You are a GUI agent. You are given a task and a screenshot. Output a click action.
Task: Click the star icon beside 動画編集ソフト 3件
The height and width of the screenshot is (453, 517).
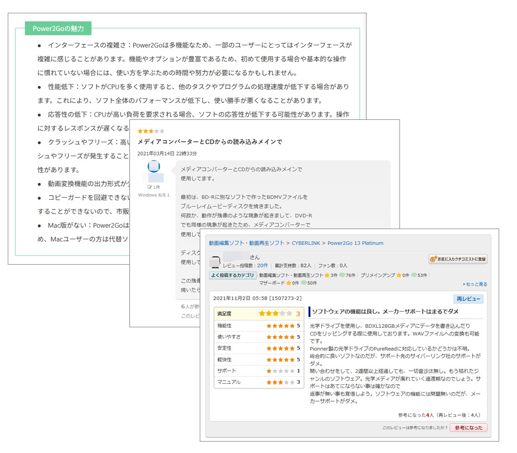pyautogui.click(x=327, y=275)
